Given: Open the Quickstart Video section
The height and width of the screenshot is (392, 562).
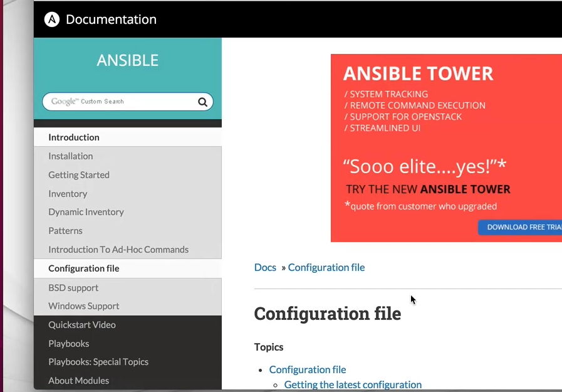Looking at the screenshot, I should [81, 324].
